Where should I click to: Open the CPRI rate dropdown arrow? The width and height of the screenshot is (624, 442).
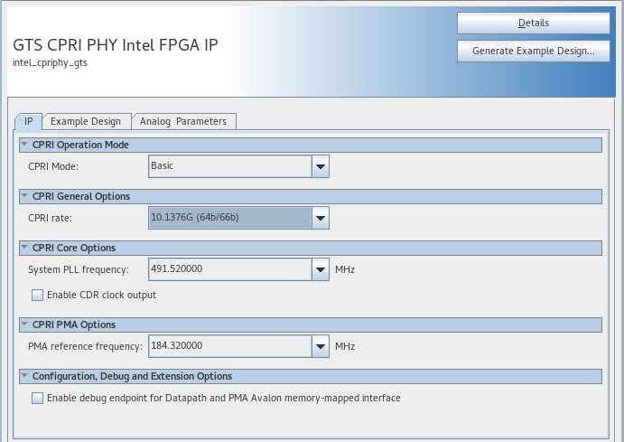tap(320, 218)
